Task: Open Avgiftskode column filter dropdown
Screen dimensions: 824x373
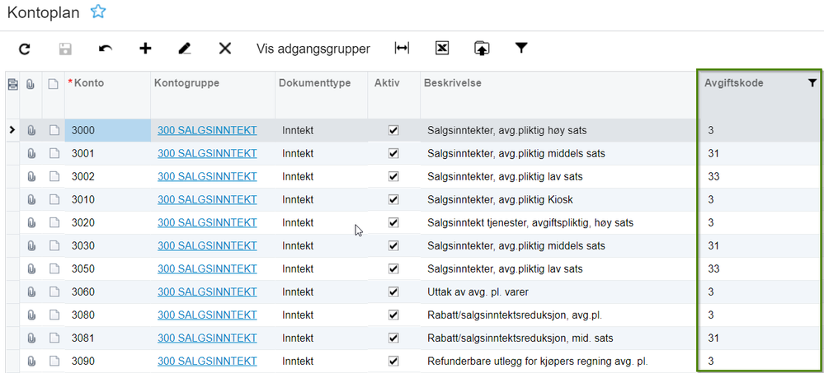Action: pyautogui.click(x=812, y=83)
